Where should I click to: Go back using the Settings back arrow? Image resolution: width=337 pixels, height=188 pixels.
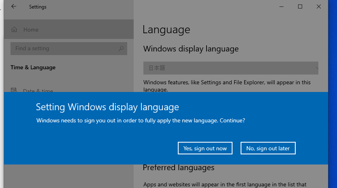point(14,6)
